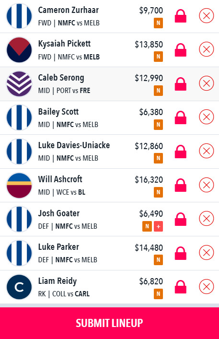Click Melbourne jersey icon beside Kysaiah Pickett
Image resolution: width=219 pixels, height=339 pixels.
(x=19, y=50)
